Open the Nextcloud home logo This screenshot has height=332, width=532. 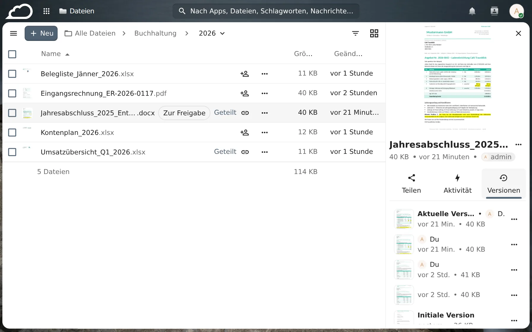tap(19, 11)
